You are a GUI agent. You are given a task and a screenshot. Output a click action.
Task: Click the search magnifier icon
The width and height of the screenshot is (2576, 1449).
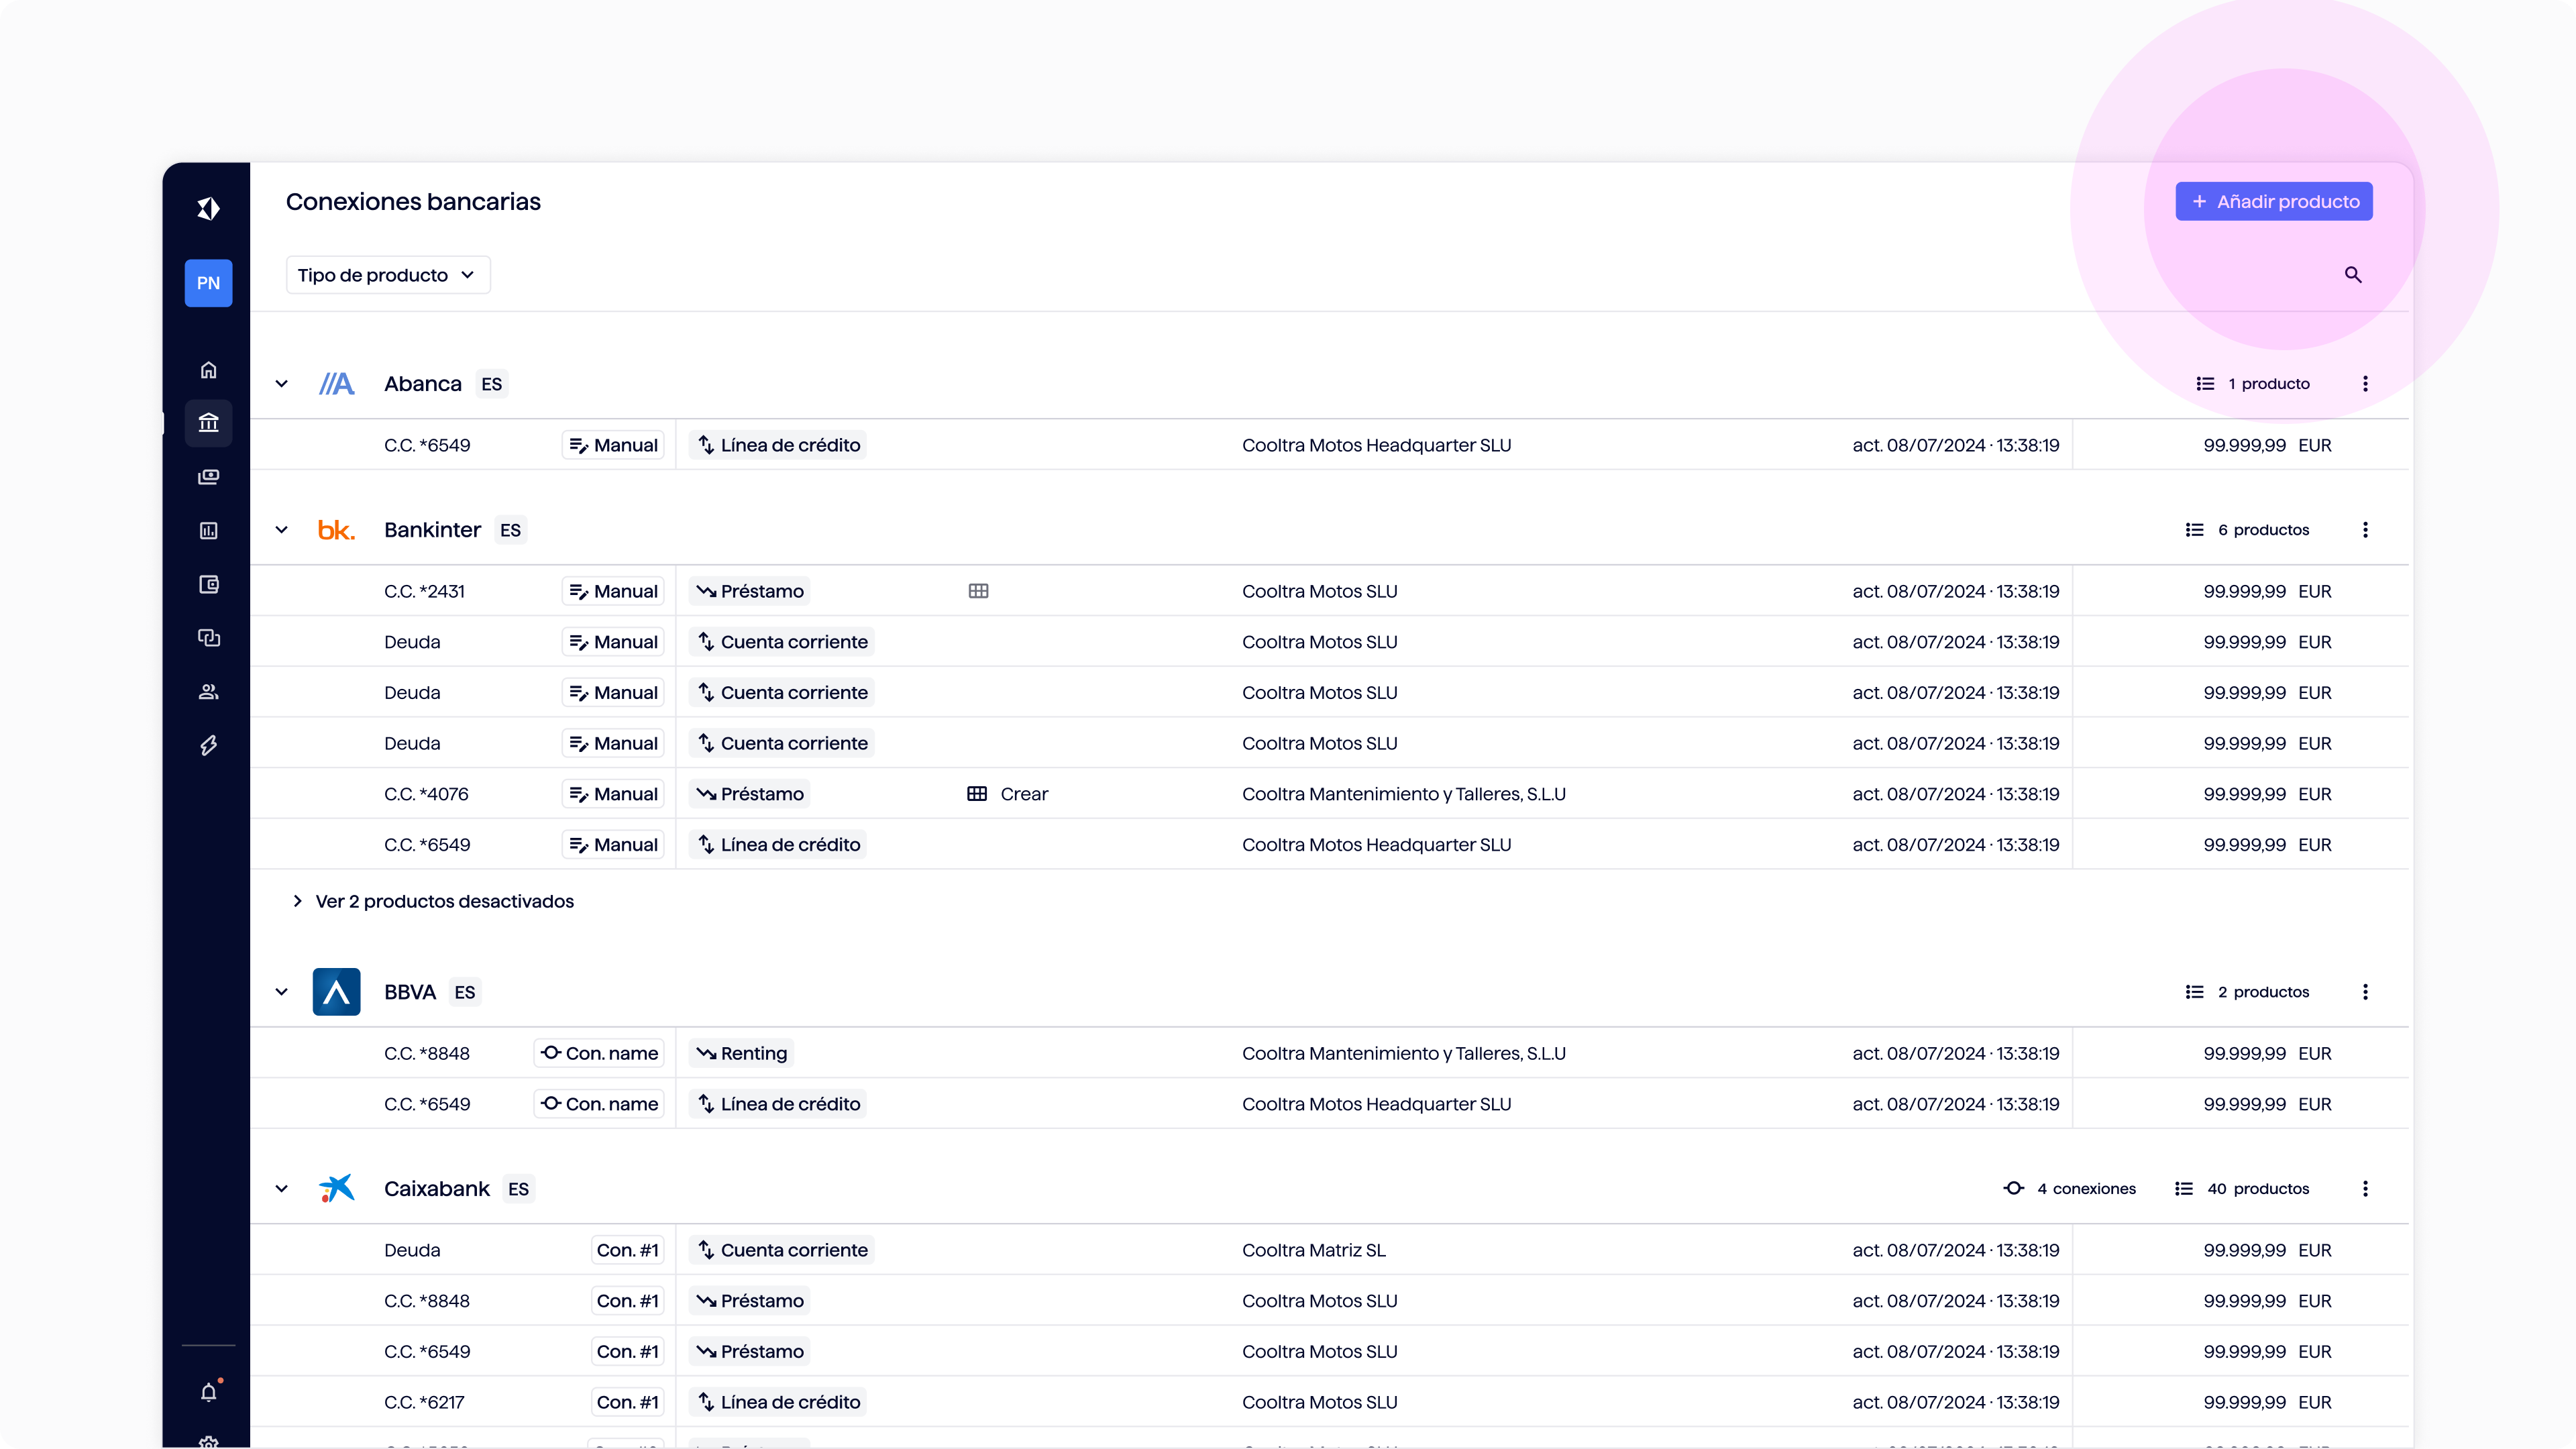(x=2353, y=275)
